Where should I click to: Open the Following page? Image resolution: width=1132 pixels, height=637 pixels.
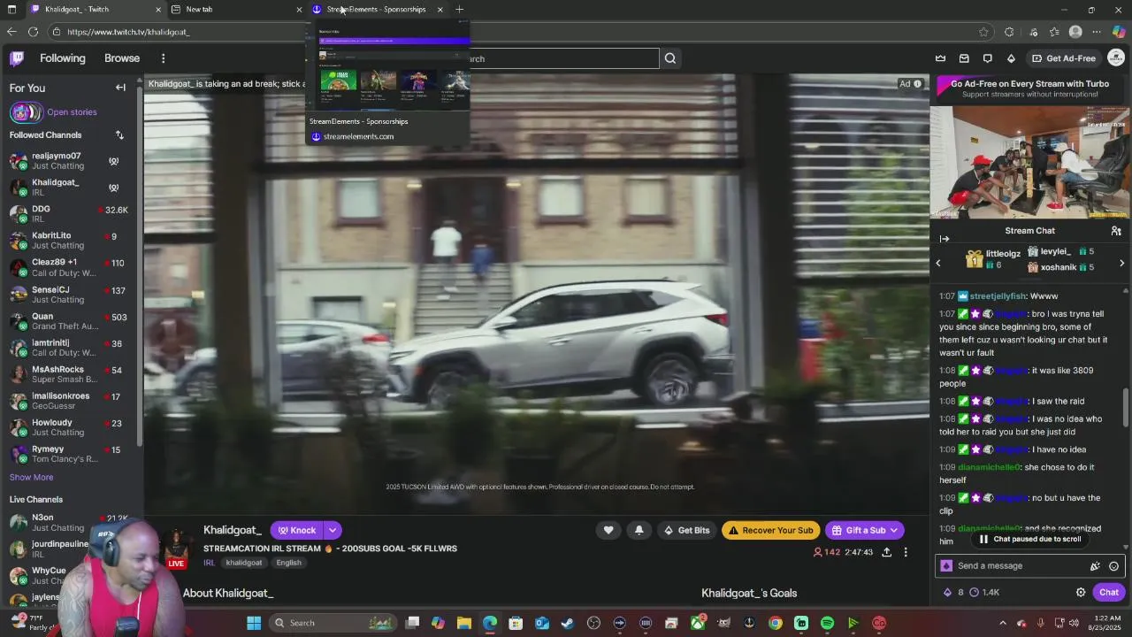pyautogui.click(x=63, y=58)
